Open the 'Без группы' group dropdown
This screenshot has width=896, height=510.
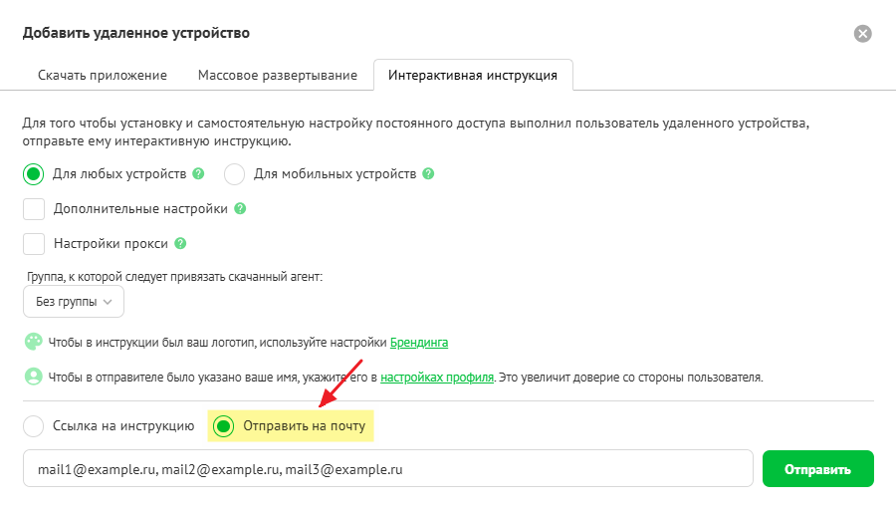tap(74, 301)
